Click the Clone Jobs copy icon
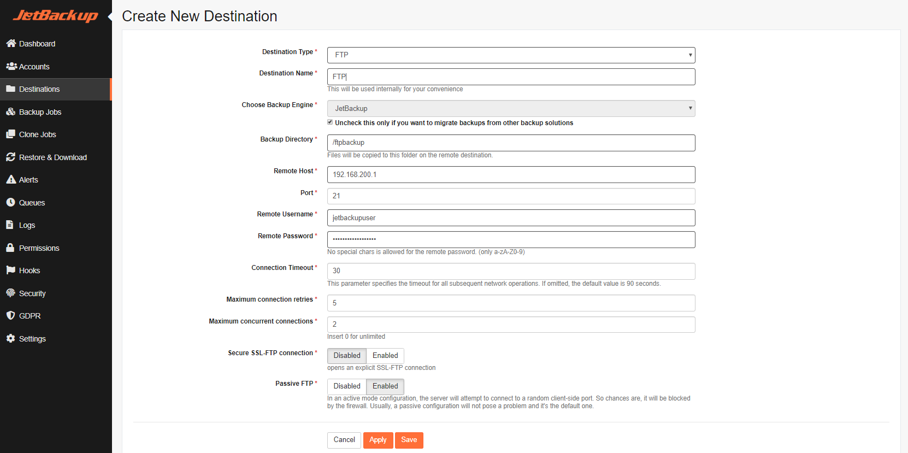 click(10, 134)
